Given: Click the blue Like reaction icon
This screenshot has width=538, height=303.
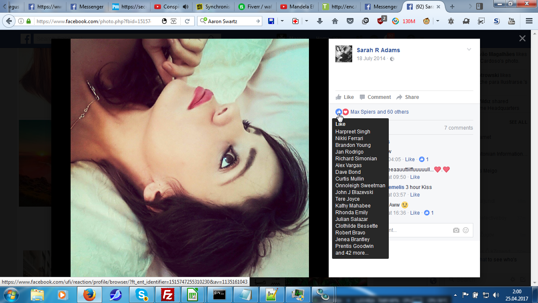Looking at the screenshot, I should [339, 112].
